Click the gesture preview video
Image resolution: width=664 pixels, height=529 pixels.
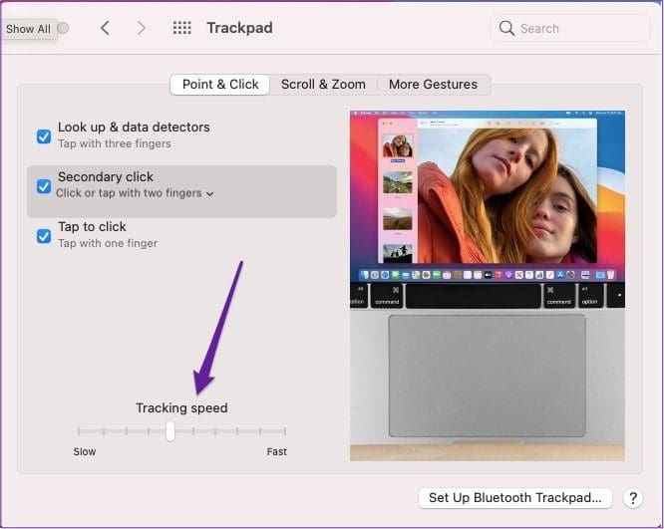(x=487, y=285)
